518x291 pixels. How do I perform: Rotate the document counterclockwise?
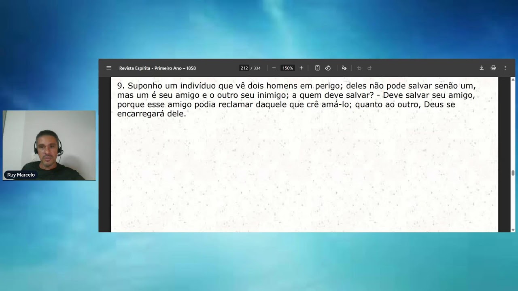328,68
